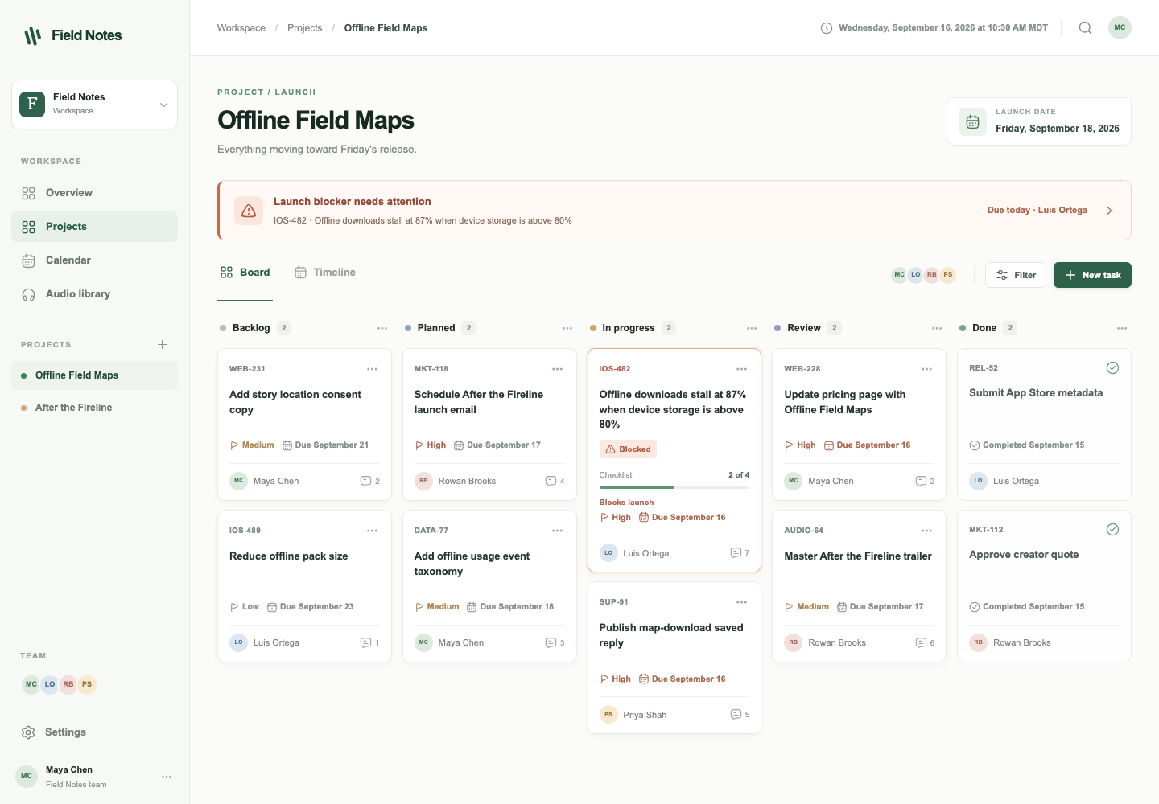1159x804 pixels.
Task: Expand the Field Notes workspace switcher
Action: pos(95,105)
